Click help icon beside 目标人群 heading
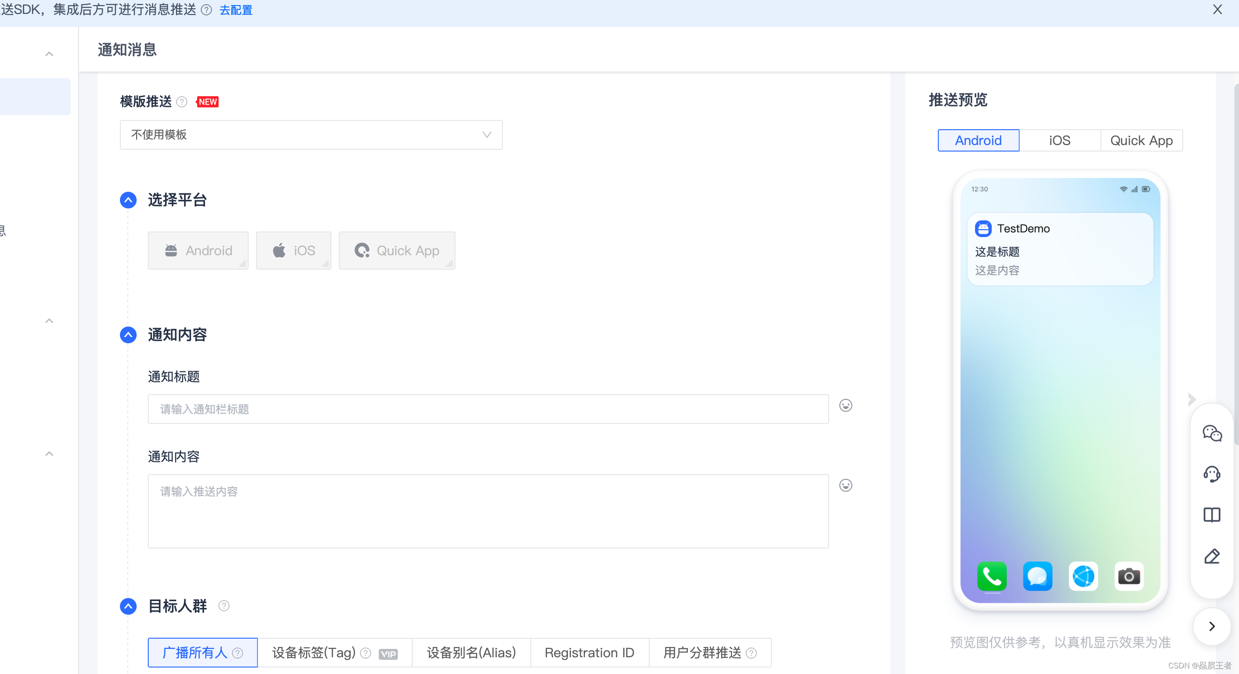 coord(224,606)
